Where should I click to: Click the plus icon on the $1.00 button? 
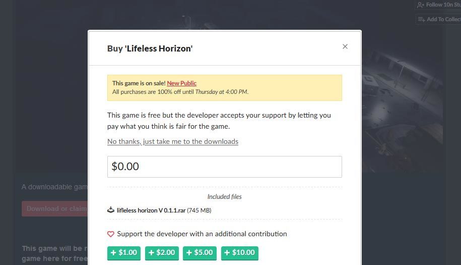click(x=113, y=252)
